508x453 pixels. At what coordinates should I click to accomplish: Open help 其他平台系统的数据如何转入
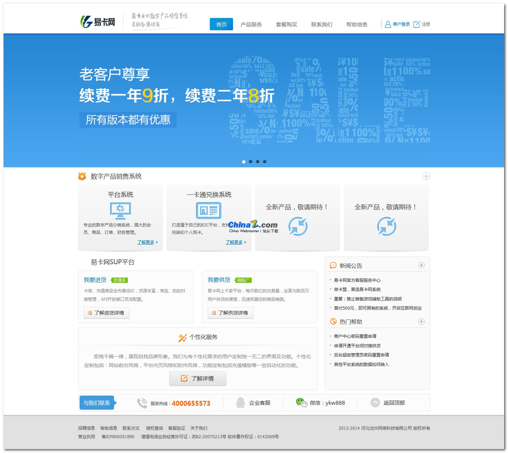[362, 365]
